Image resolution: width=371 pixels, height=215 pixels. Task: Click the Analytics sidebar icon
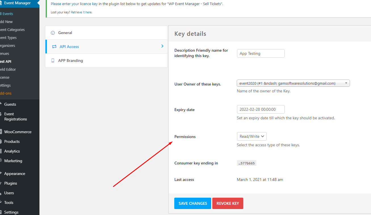pyautogui.click(x=2, y=151)
